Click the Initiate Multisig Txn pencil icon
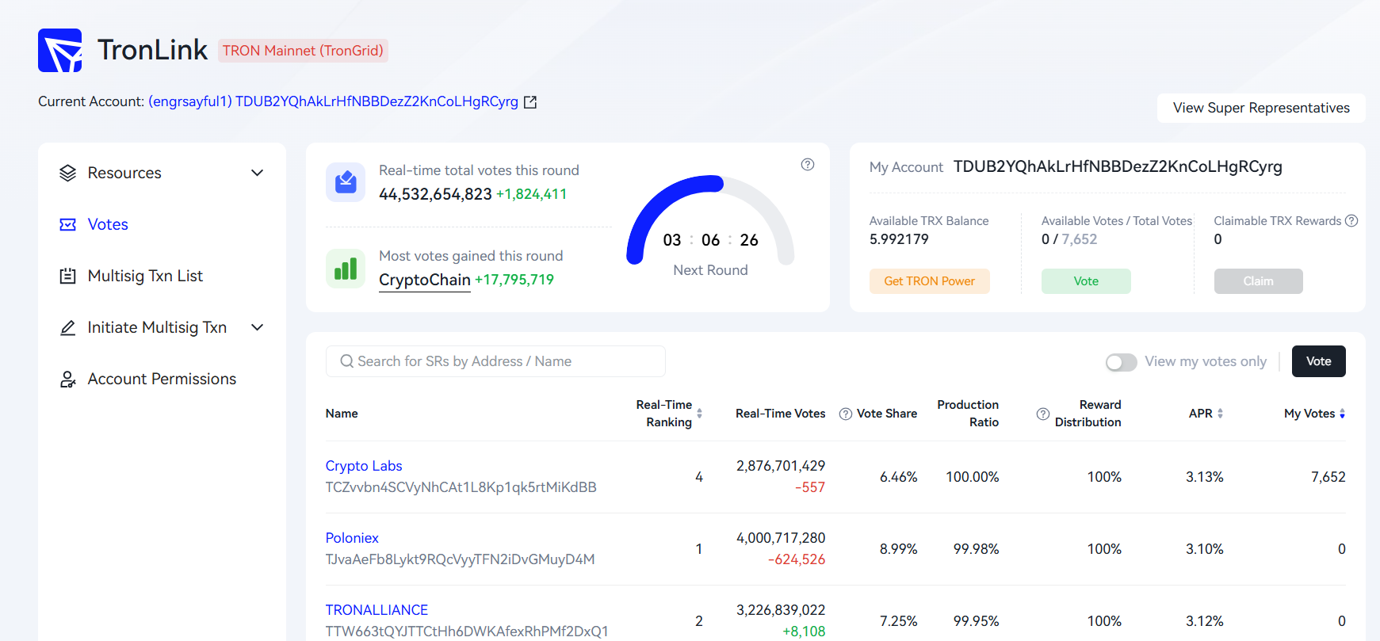Viewport: 1380px width, 641px height. [68, 327]
